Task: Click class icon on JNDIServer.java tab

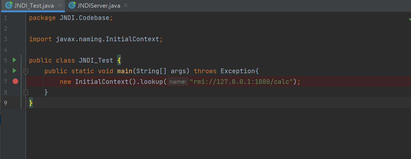Action: [x=72, y=5]
